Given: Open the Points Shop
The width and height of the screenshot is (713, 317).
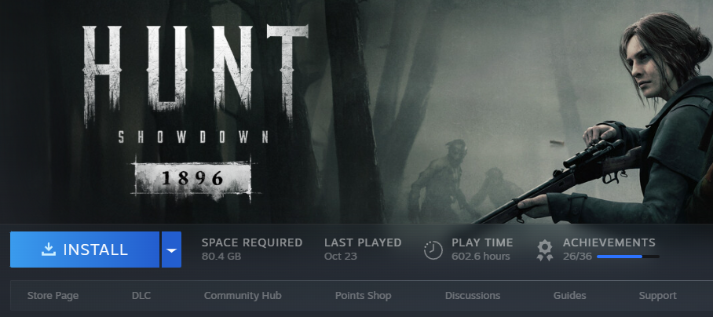Looking at the screenshot, I should (x=363, y=296).
